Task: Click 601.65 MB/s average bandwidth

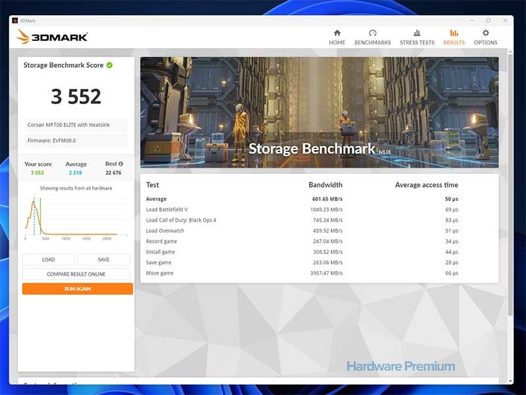Action: tap(327, 199)
